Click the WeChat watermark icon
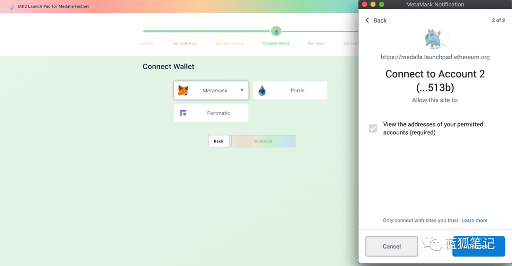This screenshot has width=512, height=266. pyautogui.click(x=432, y=243)
